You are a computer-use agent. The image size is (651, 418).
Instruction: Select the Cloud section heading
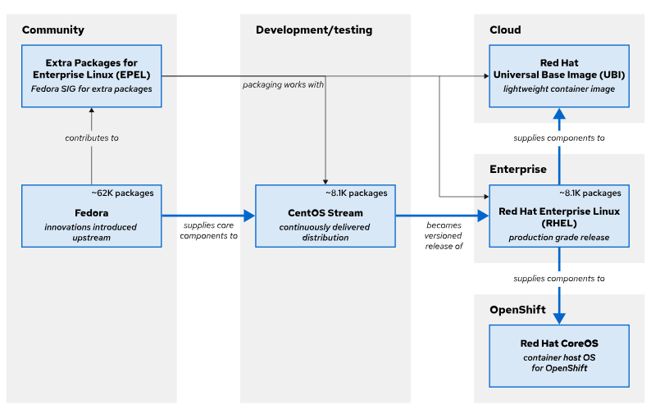click(505, 30)
